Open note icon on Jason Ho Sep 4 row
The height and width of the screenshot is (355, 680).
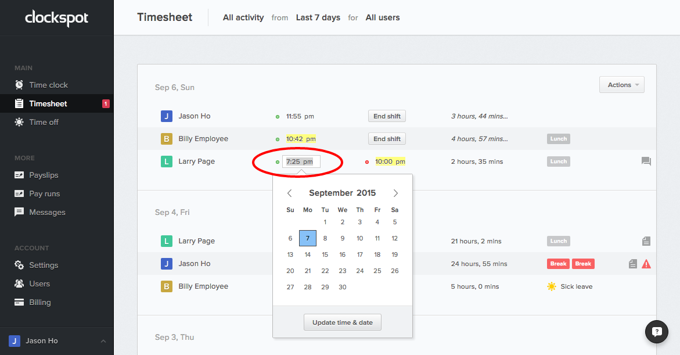coord(633,263)
